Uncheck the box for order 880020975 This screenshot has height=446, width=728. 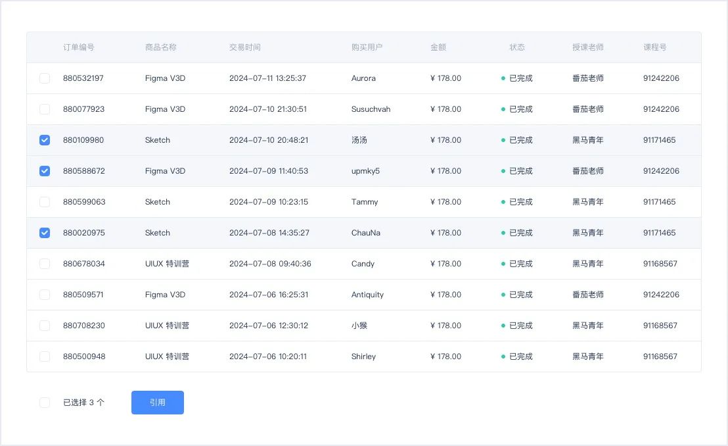coord(45,233)
